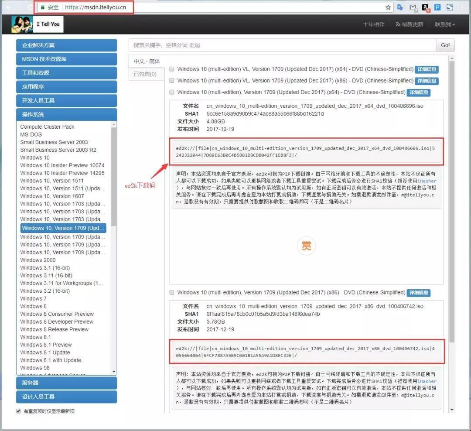Click the browser back arrow
471x431 pixels.
point(9,7)
